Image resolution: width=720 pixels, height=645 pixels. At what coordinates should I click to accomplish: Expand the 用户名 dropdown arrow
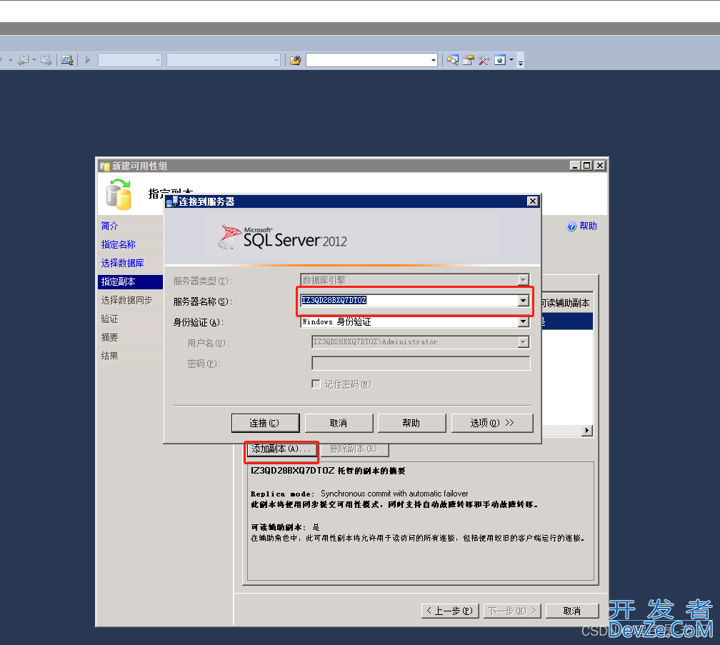coord(523,342)
